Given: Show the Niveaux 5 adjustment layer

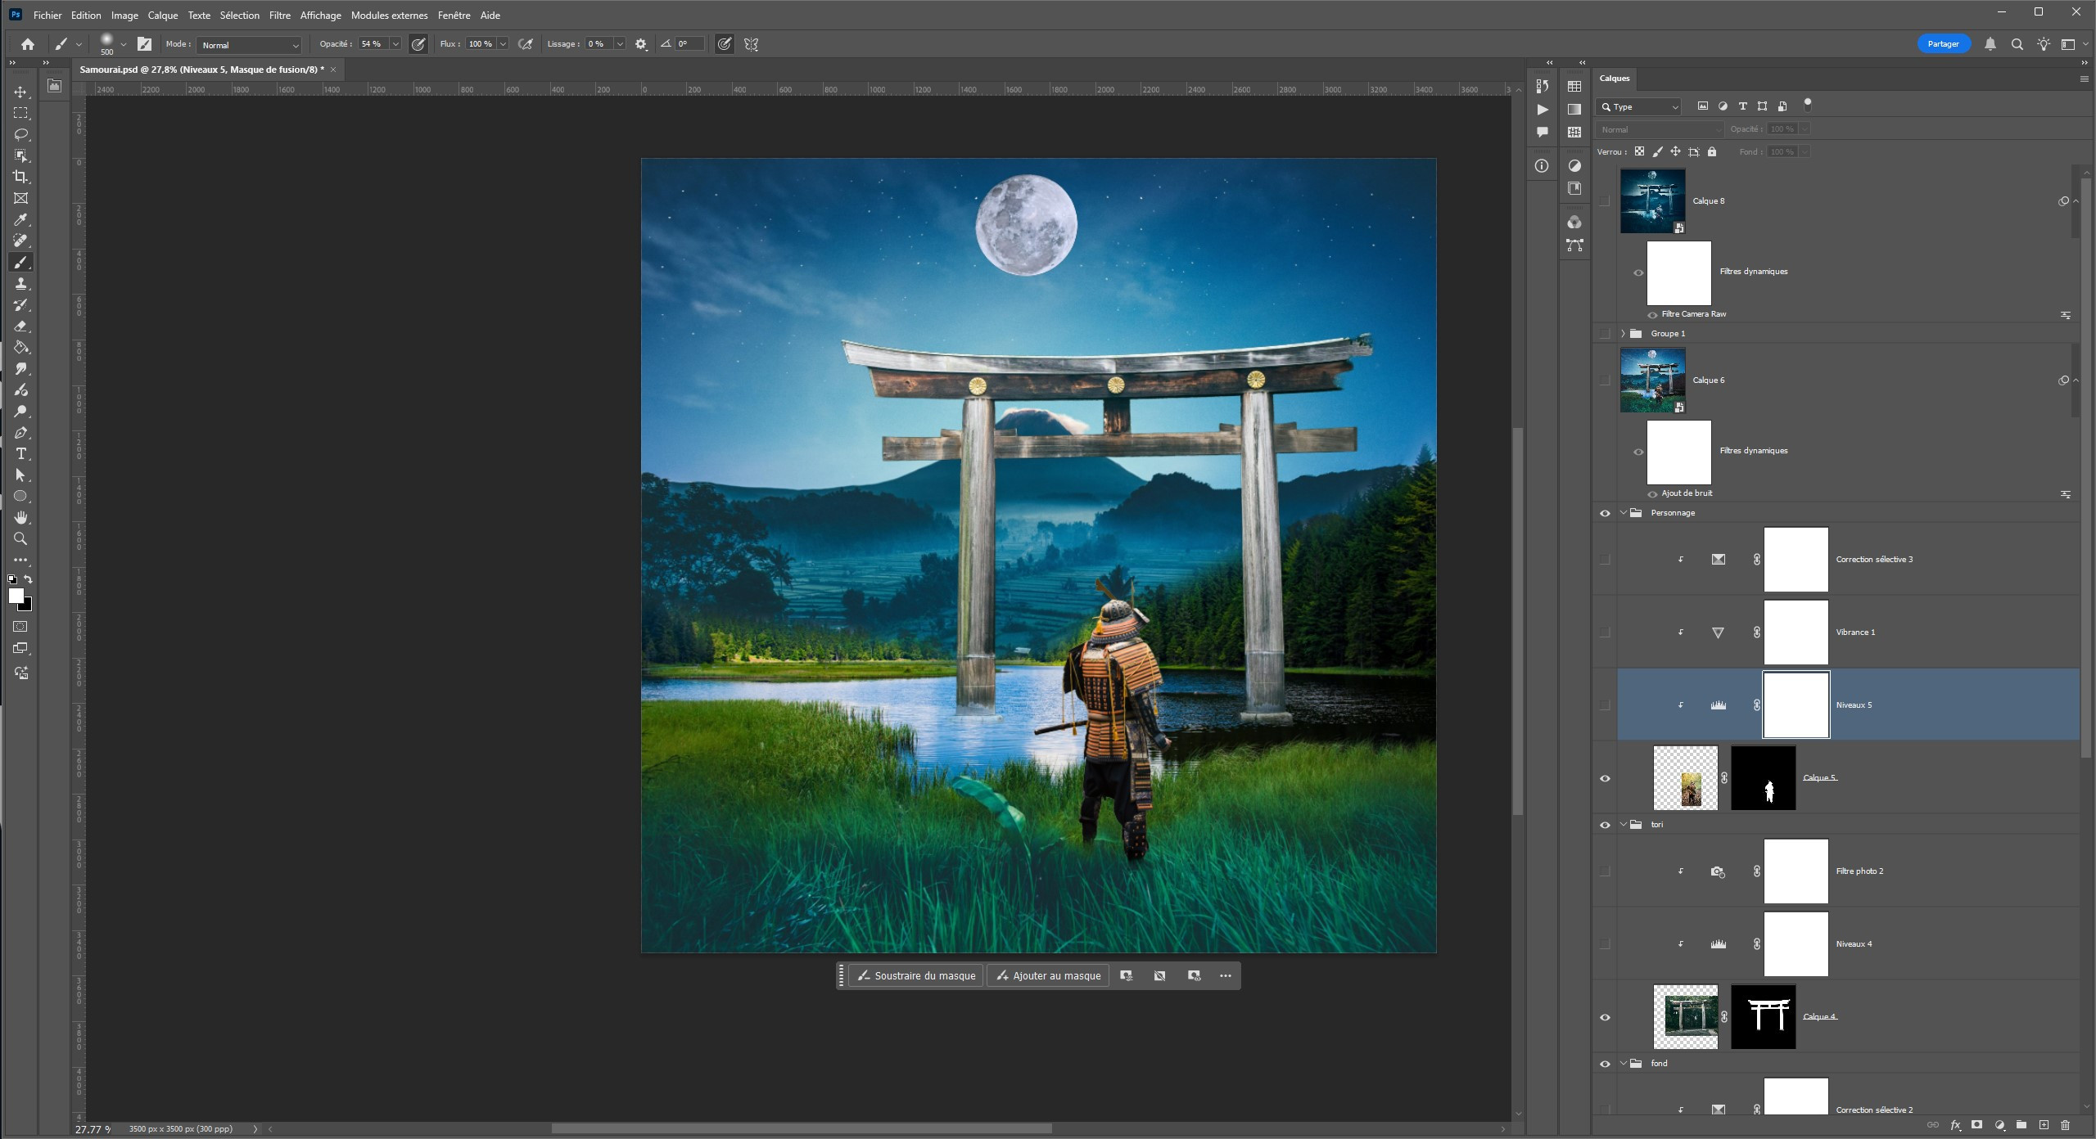Looking at the screenshot, I should 1605,705.
